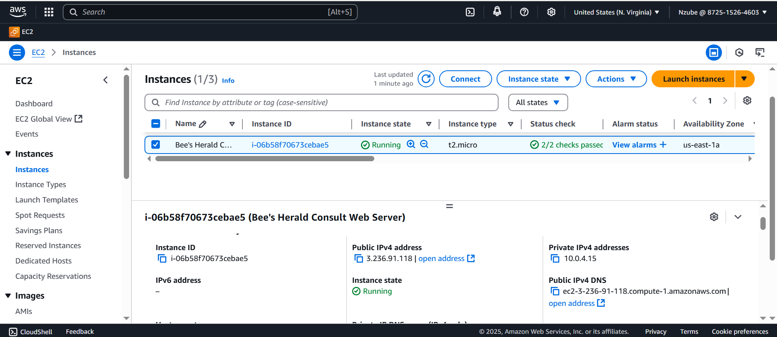Sort by Name column arrow
This screenshot has height=337, width=777.
(232, 124)
